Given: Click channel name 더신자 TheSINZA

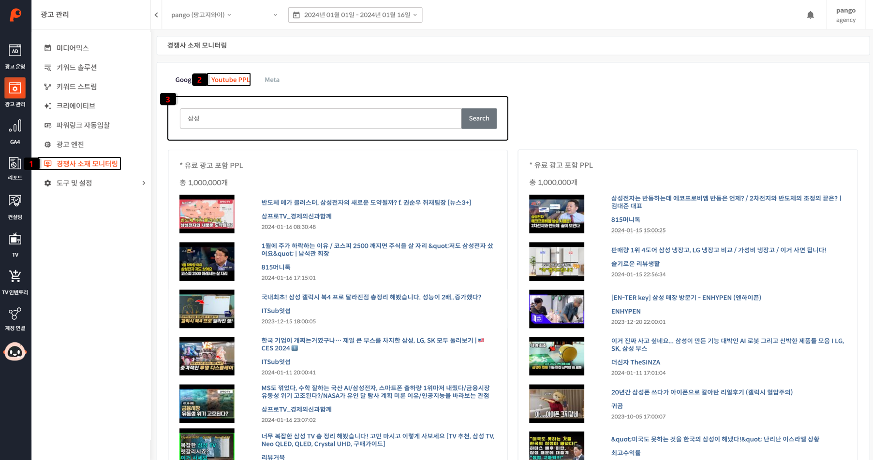Looking at the screenshot, I should click(x=636, y=362).
